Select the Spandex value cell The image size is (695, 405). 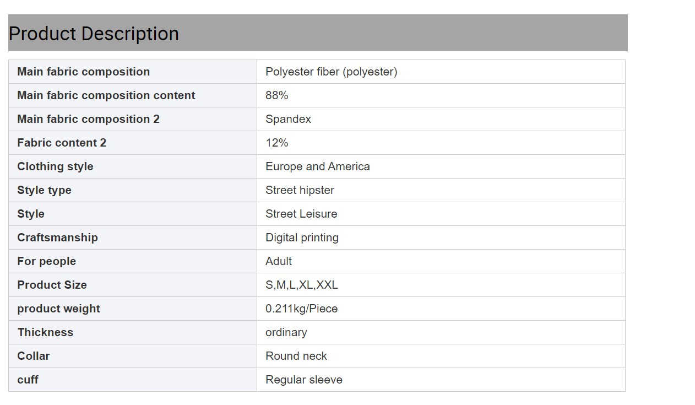[x=288, y=119]
